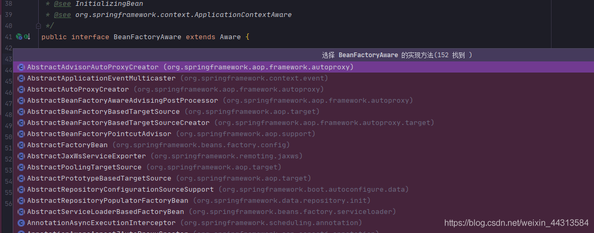The image size is (594, 233).
Task: Pick AbstractRepositoryPopulatorFactoryBean from popup
Action: coord(107,201)
